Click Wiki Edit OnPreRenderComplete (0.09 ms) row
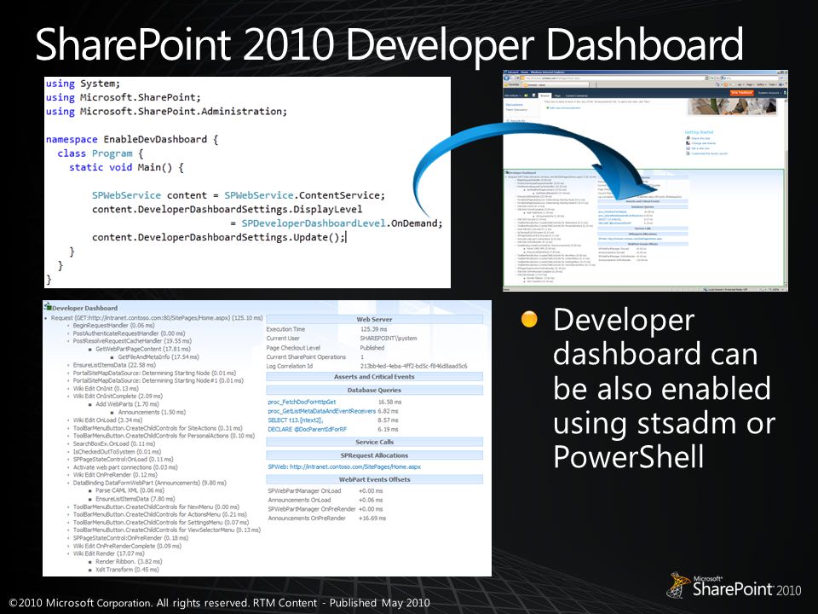This screenshot has width=818, height=614. click(127, 546)
